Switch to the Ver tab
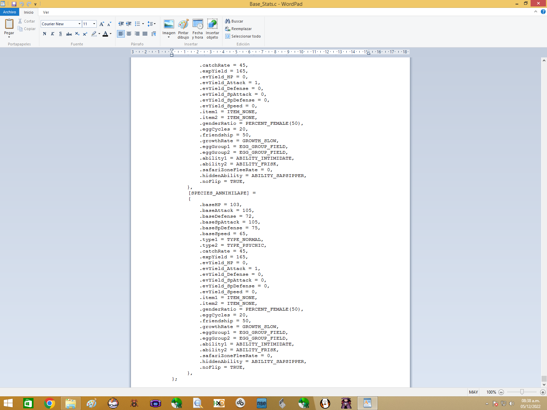Viewport: 547px width, 410px height. coord(46,12)
